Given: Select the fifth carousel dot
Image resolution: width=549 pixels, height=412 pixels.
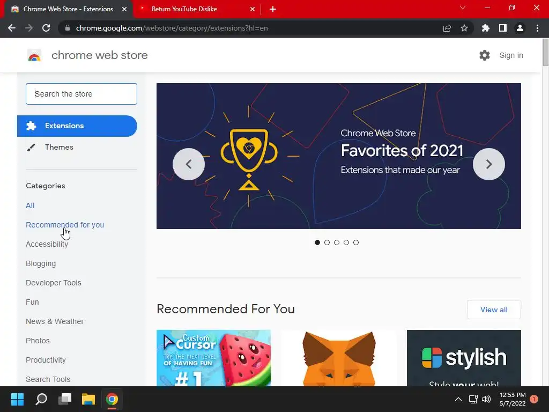Looking at the screenshot, I should [x=356, y=242].
